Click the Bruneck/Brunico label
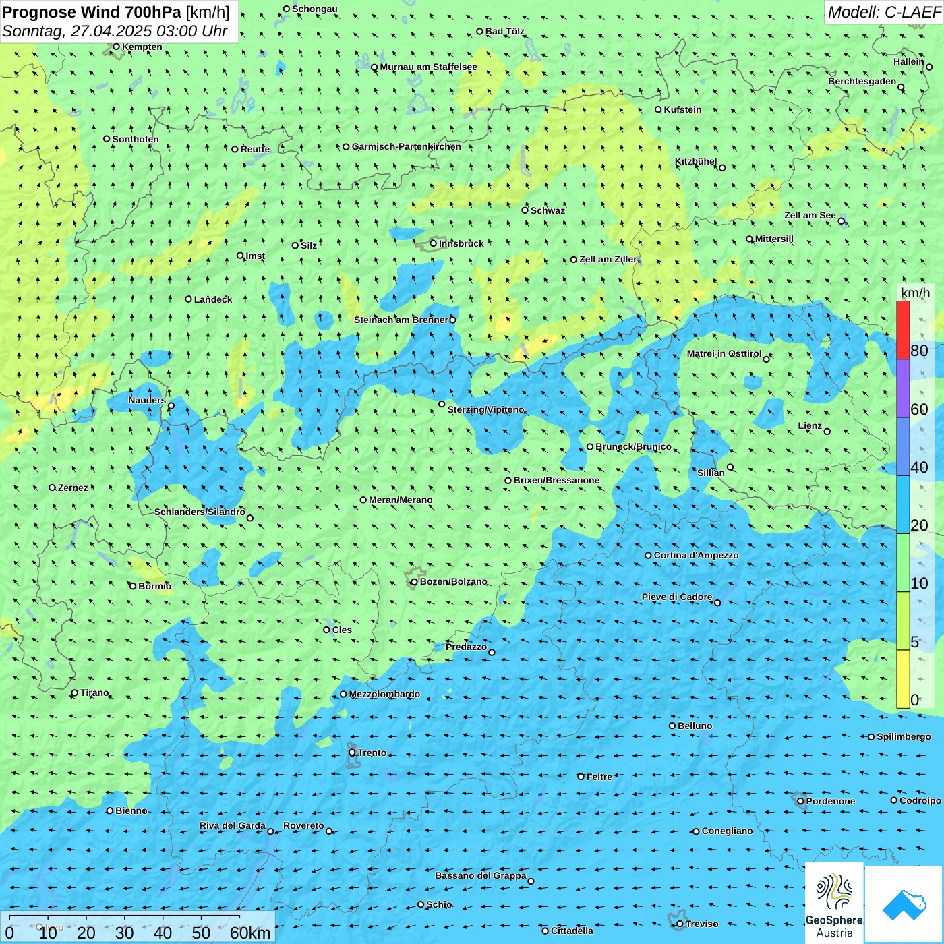 (x=634, y=446)
